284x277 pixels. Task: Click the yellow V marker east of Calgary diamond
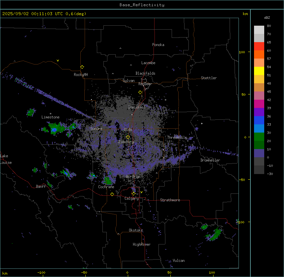(x=141, y=192)
